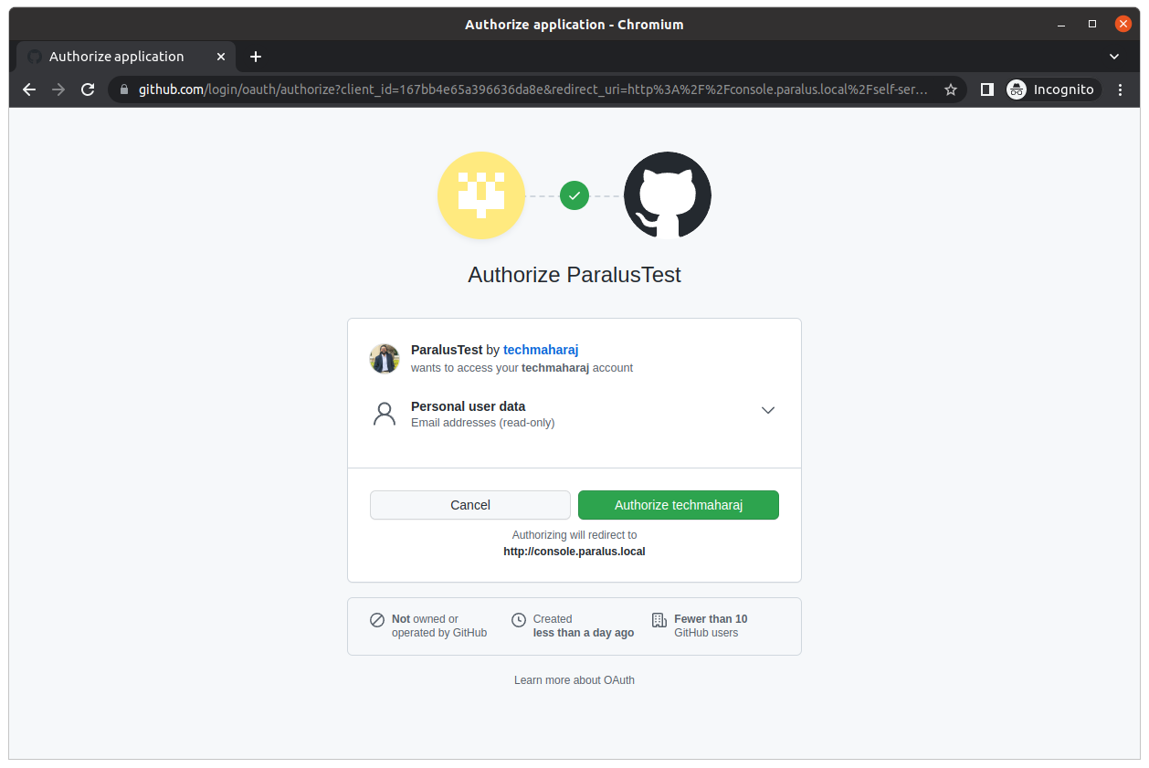Click the not-owned-by-GitHub circle-slash icon
The height and width of the screenshot is (768, 1149).
tap(377, 620)
